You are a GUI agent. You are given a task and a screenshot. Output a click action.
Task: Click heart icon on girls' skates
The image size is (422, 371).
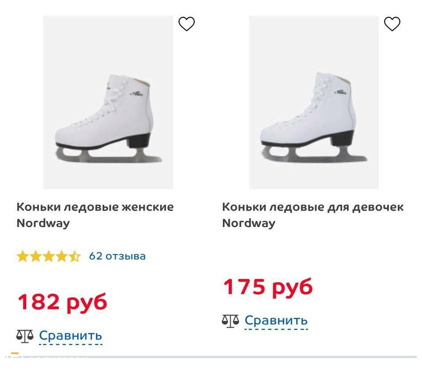point(392,24)
